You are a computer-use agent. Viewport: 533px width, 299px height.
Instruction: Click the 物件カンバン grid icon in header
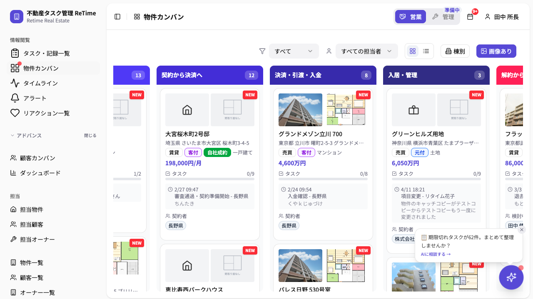[137, 17]
